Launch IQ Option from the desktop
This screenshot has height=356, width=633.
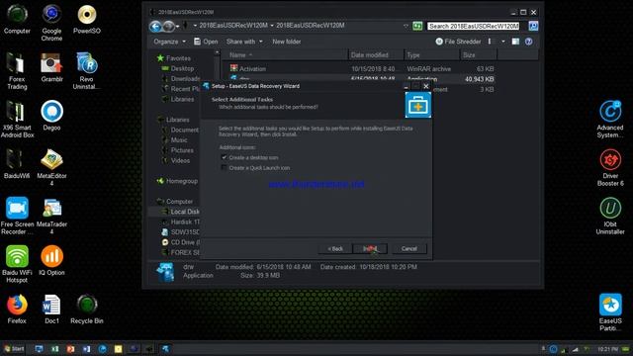pos(51,261)
